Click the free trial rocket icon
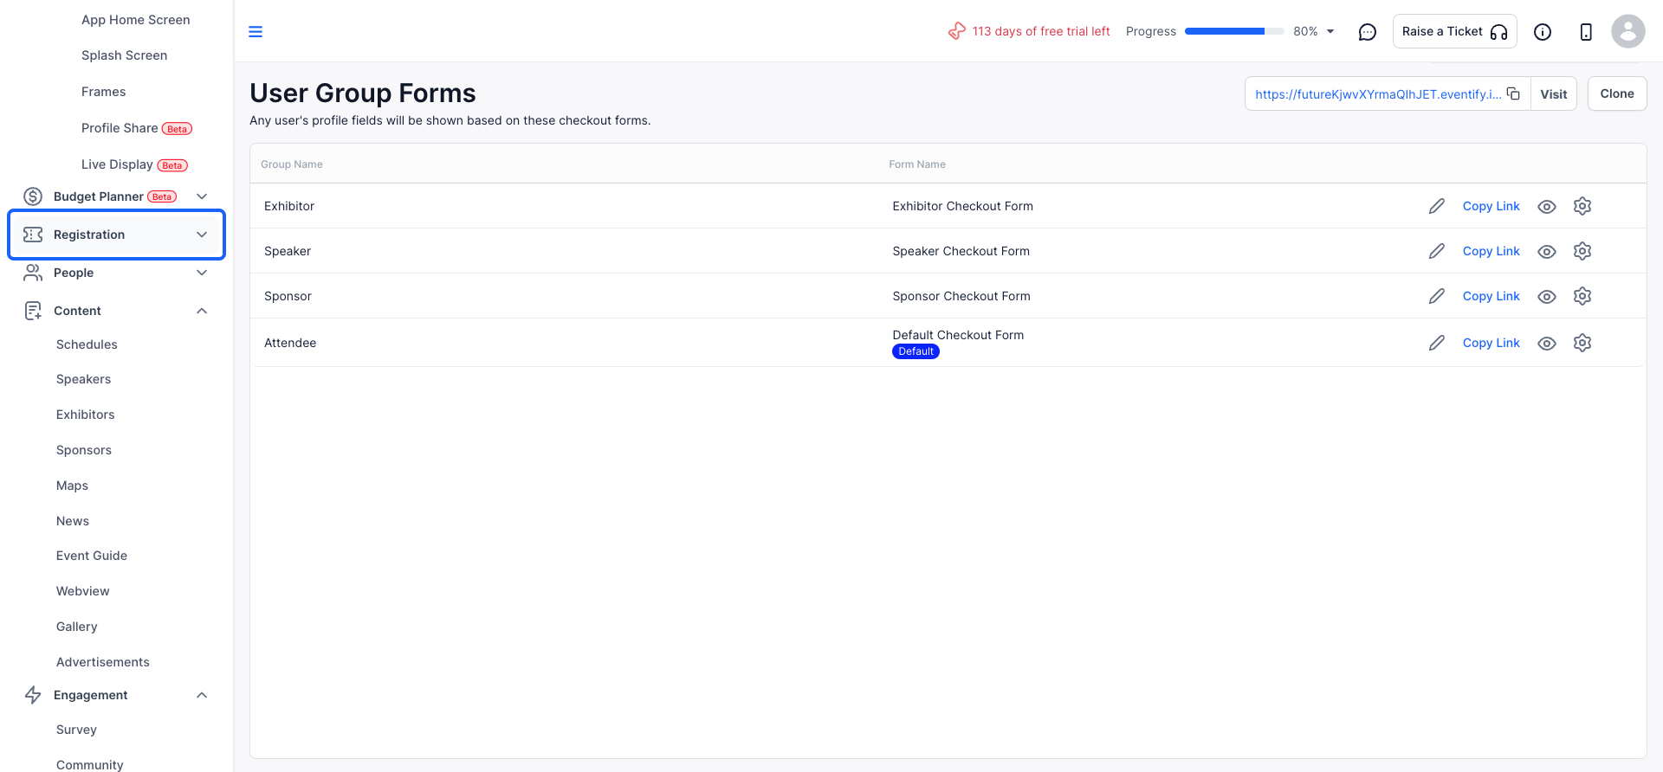The image size is (1663, 772). 957,31
